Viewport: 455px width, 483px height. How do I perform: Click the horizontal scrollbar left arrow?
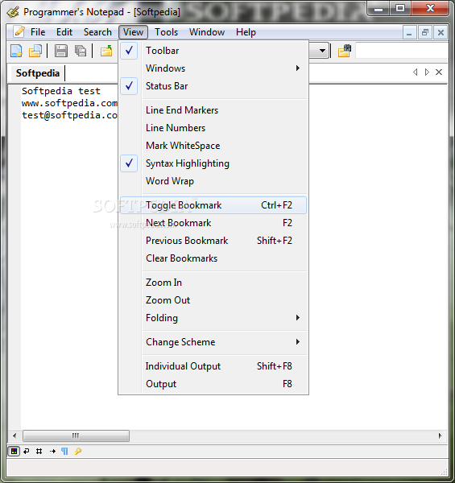tap(14, 436)
